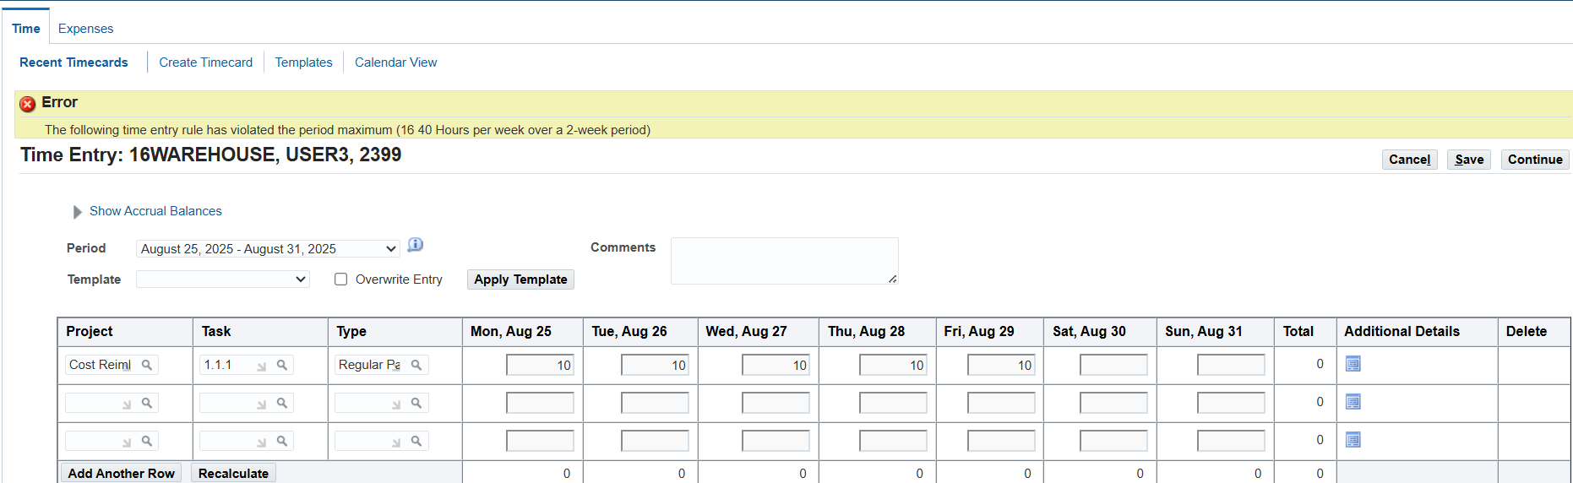This screenshot has height=483, width=1573.
Task: Open additional details icon for second row
Action: tap(1353, 402)
